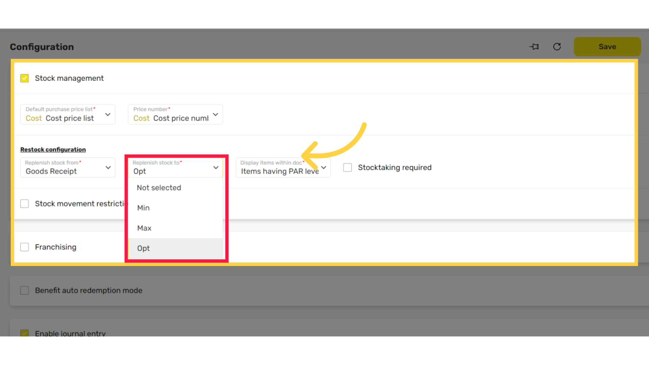Image resolution: width=649 pixels, height=365 pixels.
Task: Select Opt in the dropdown list
Action: tap(143, 248)
